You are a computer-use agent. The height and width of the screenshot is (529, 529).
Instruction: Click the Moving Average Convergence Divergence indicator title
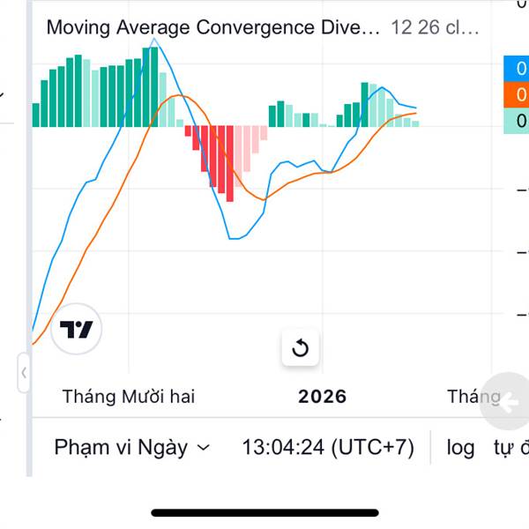pos(212,27)
